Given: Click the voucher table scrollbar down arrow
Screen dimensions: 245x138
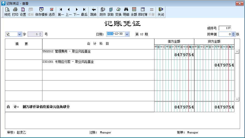Looking at the screenshot, I should pos(237,99).
